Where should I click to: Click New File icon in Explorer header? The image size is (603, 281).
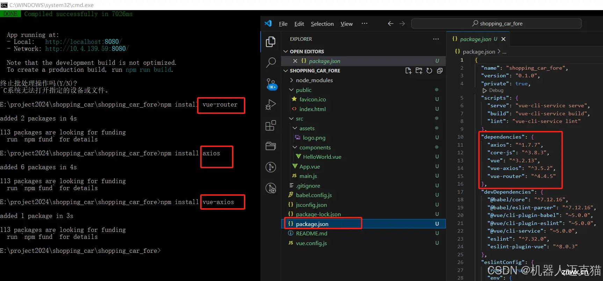408,71
